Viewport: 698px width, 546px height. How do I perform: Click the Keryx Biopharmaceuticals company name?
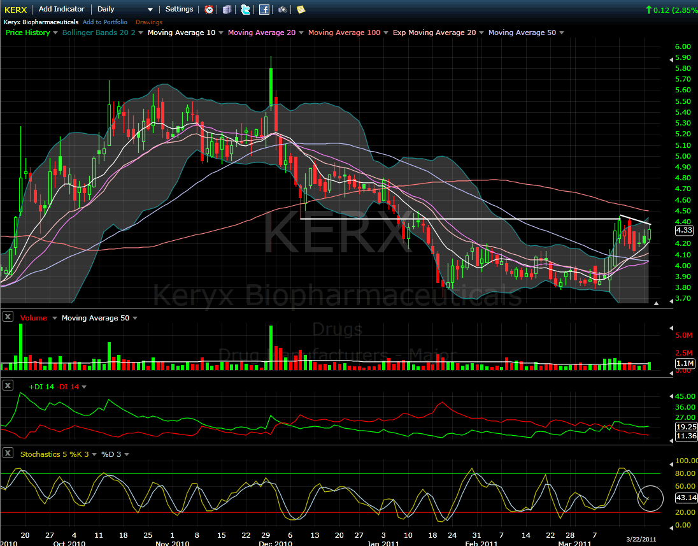[x=41, y=22]
